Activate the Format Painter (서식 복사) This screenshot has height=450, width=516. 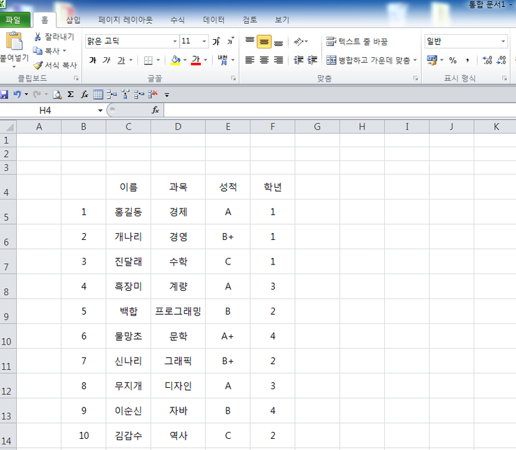[x=54, y=65]
